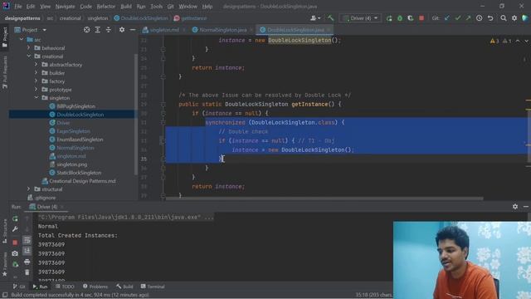Expand the abstractfactory folder
Image resolution: width=531 pixels, height=299 pixels.
(37, 65)
